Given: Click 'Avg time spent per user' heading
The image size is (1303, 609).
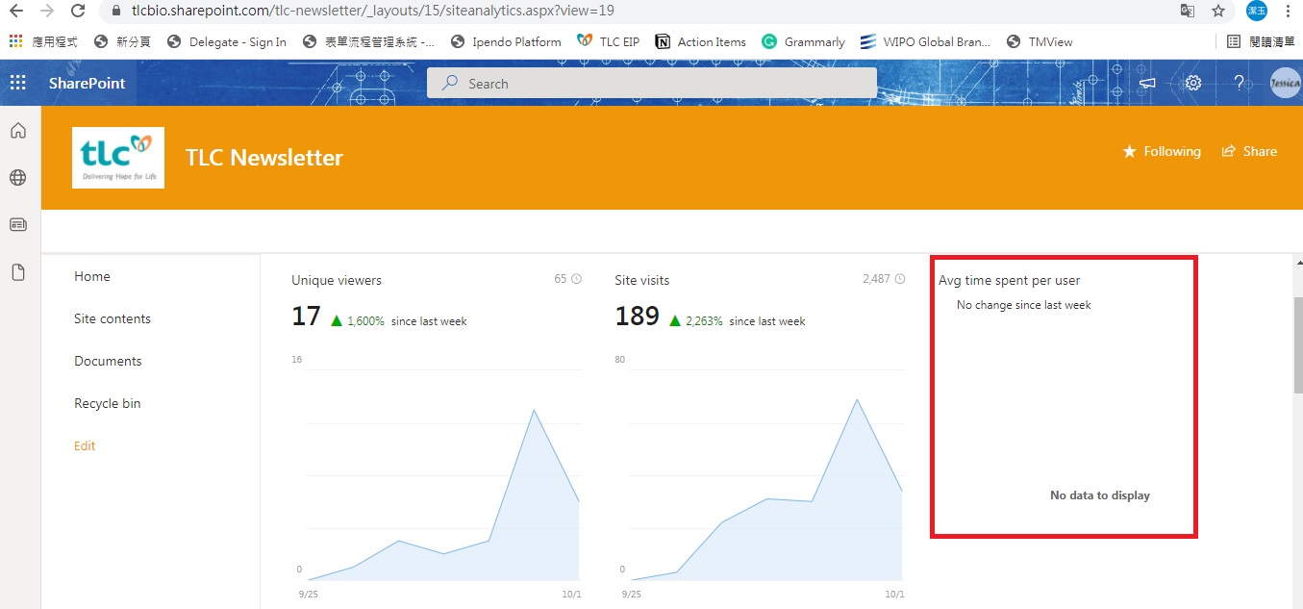Looking at the screenshot, I should [x=1010, y=280].
